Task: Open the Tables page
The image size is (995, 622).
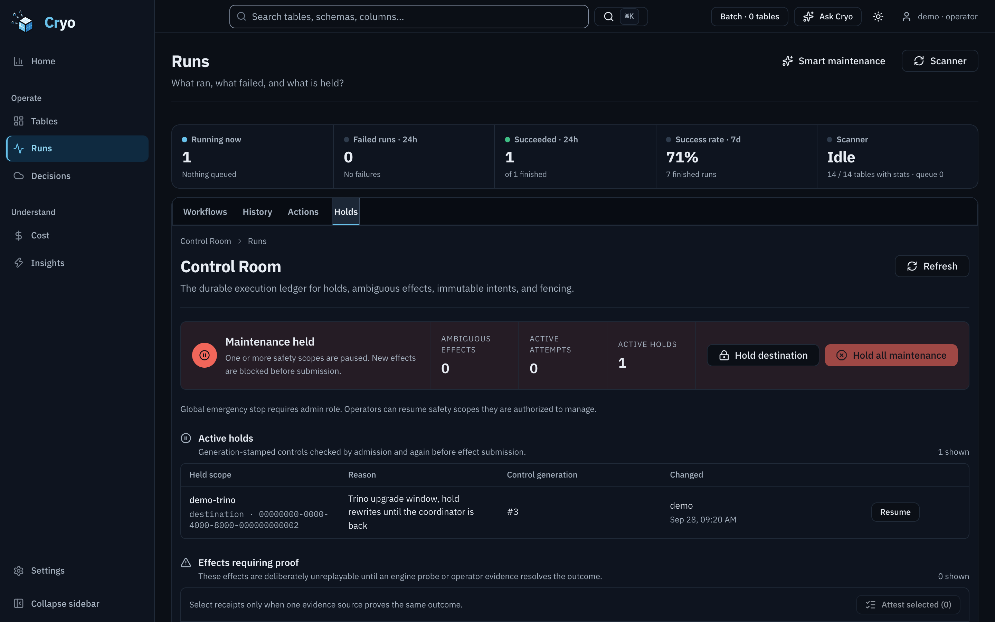Action: click(77, 121)
